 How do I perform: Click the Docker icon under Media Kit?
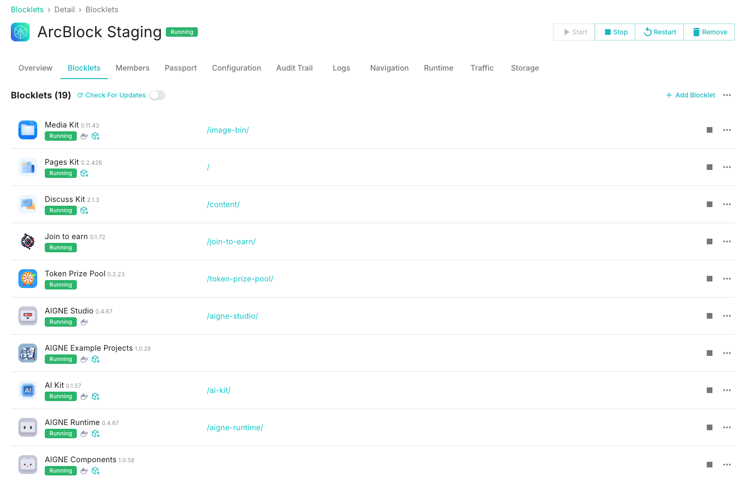click(x=84, y=136)
